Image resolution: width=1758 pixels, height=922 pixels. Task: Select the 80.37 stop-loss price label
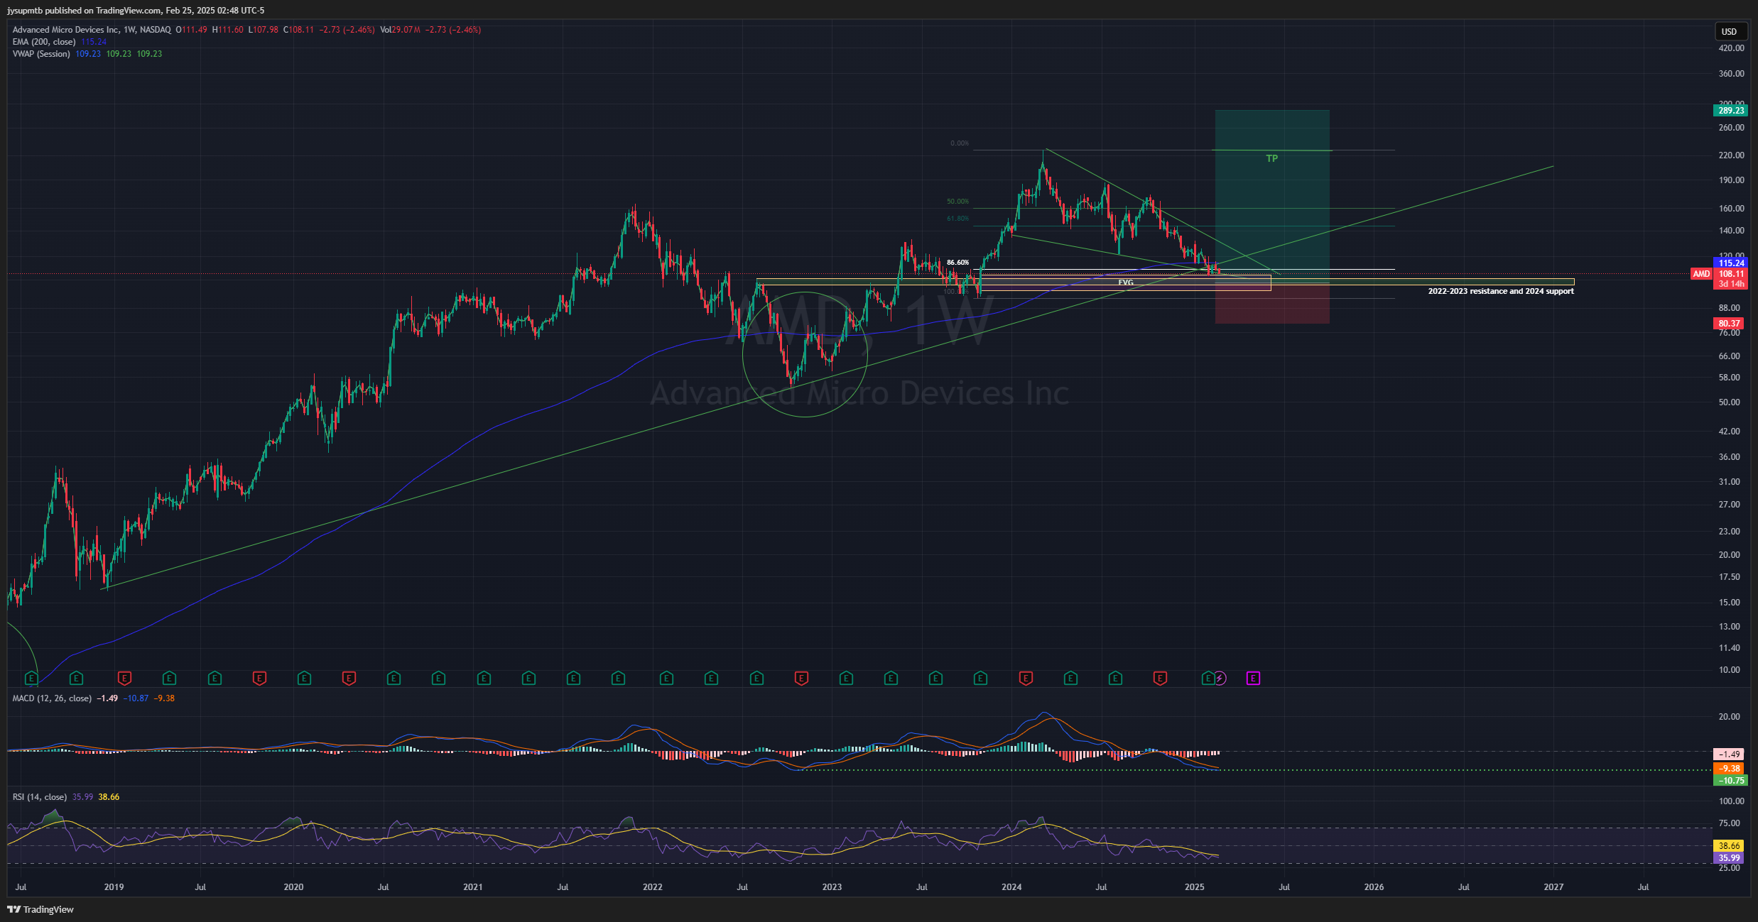pos(1729,324)
